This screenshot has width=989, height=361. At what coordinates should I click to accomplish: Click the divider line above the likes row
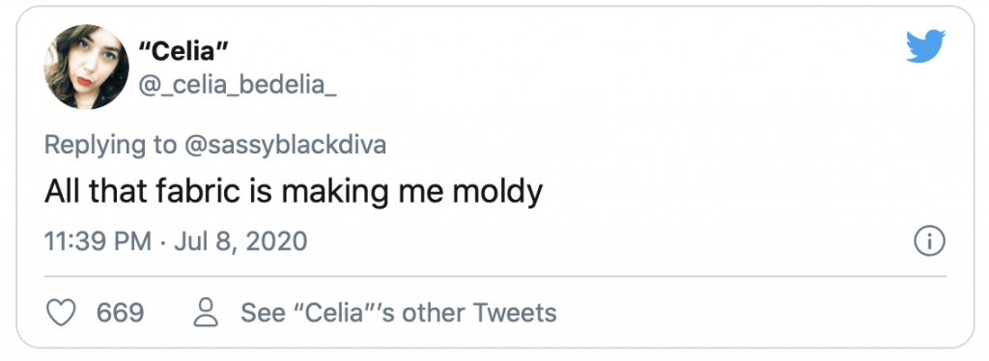tap(495, 276)
